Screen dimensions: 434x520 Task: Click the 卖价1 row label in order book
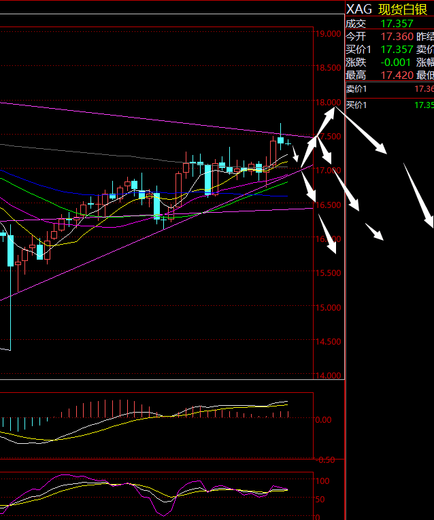[356, 89]
